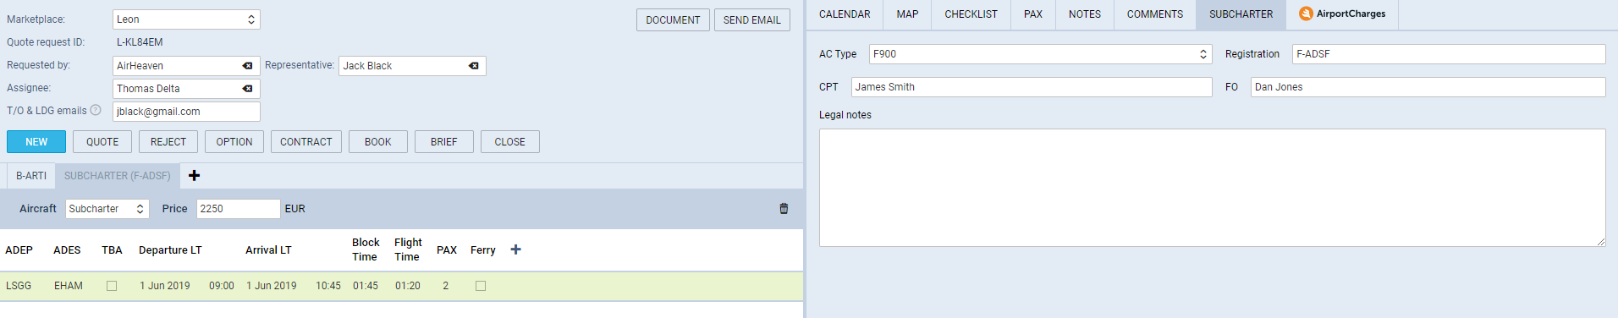Select the B-ARTI aircraft tab
The image size is (1618, 318).
tap(31, 176)
